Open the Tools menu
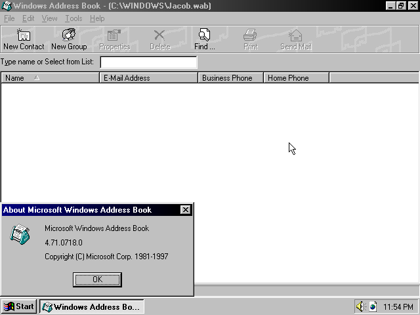 click(x=73, y=18)
